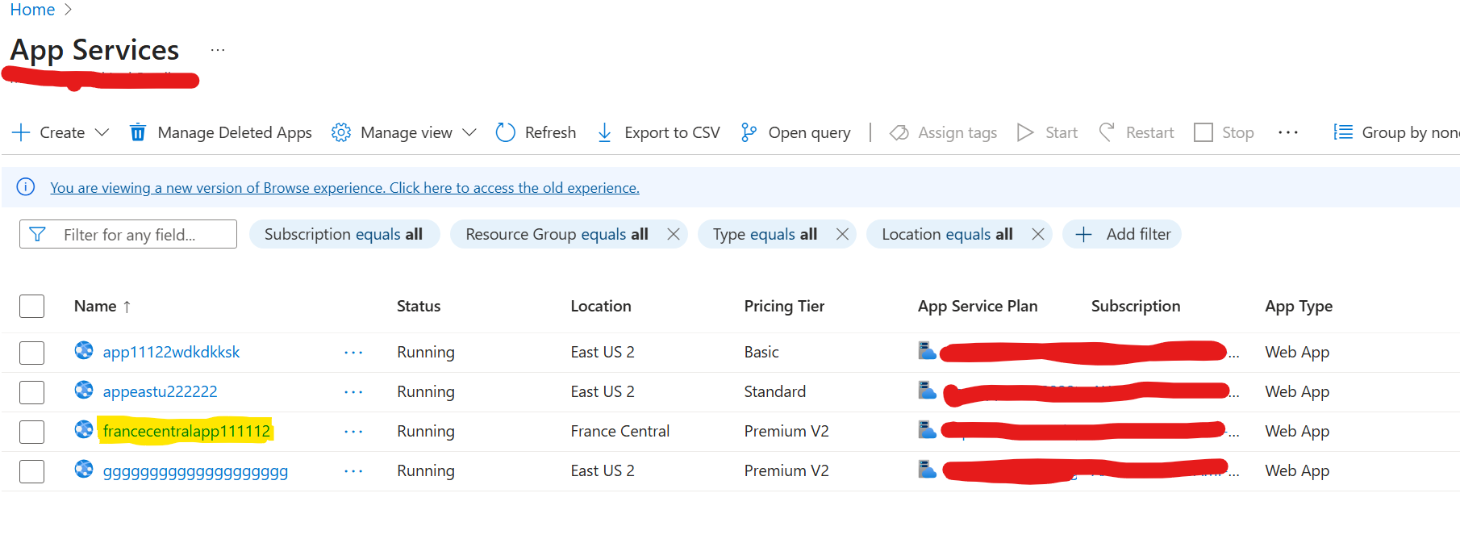The height and width of the screenshot is (560, 1460).
Task: Open the toolbar overflow ellipsis menu
Action: (1288, 132)
